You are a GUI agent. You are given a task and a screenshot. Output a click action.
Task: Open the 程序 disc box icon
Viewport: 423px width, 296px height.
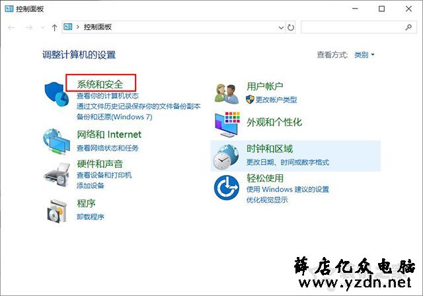point(56,211)
